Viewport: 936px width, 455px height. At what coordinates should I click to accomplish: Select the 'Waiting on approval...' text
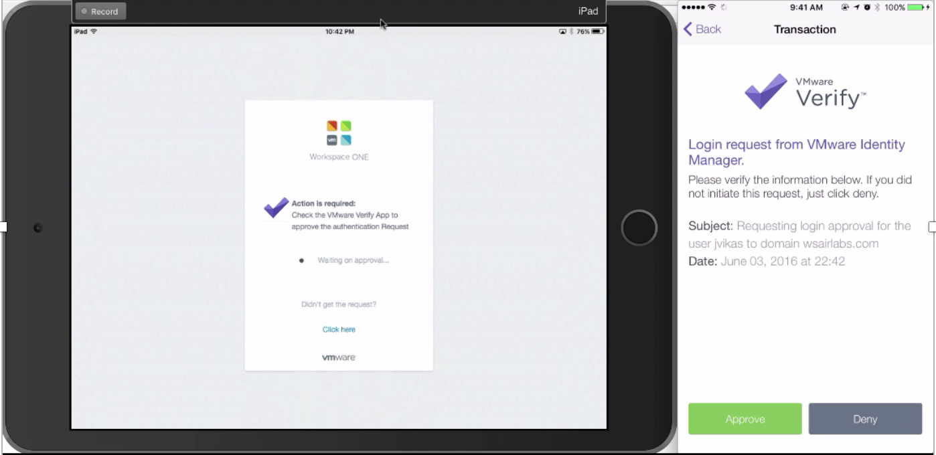(x=353, y=260)
